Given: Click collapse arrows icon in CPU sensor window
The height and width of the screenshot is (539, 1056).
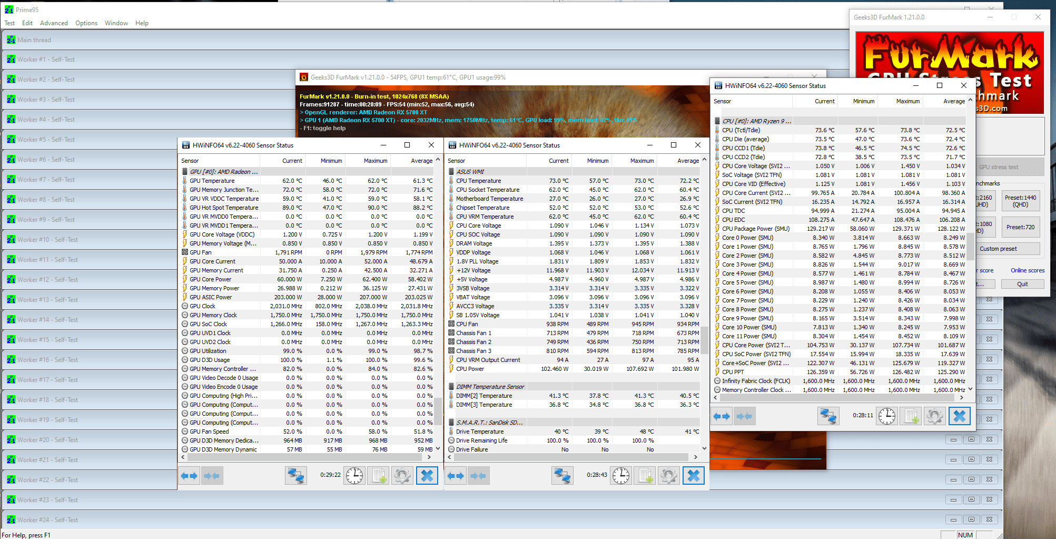Looking at the screenshot, I should click(745, 416).
